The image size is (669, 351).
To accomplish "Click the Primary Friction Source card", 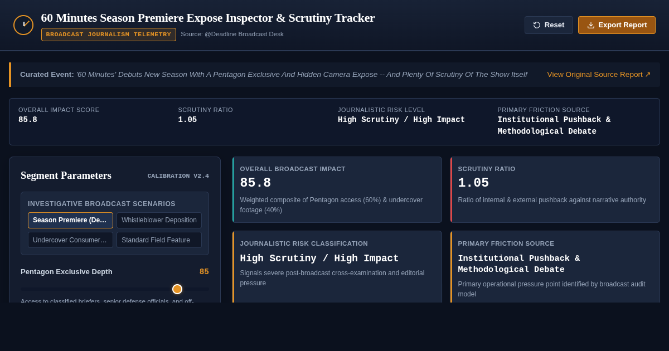I will click(x=555, y=267).
